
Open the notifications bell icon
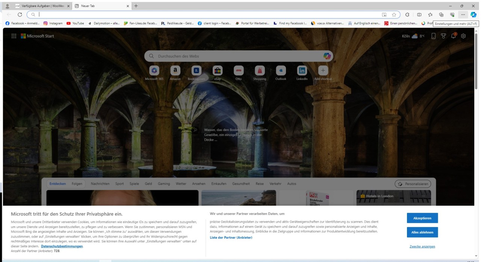pos(454,36)
